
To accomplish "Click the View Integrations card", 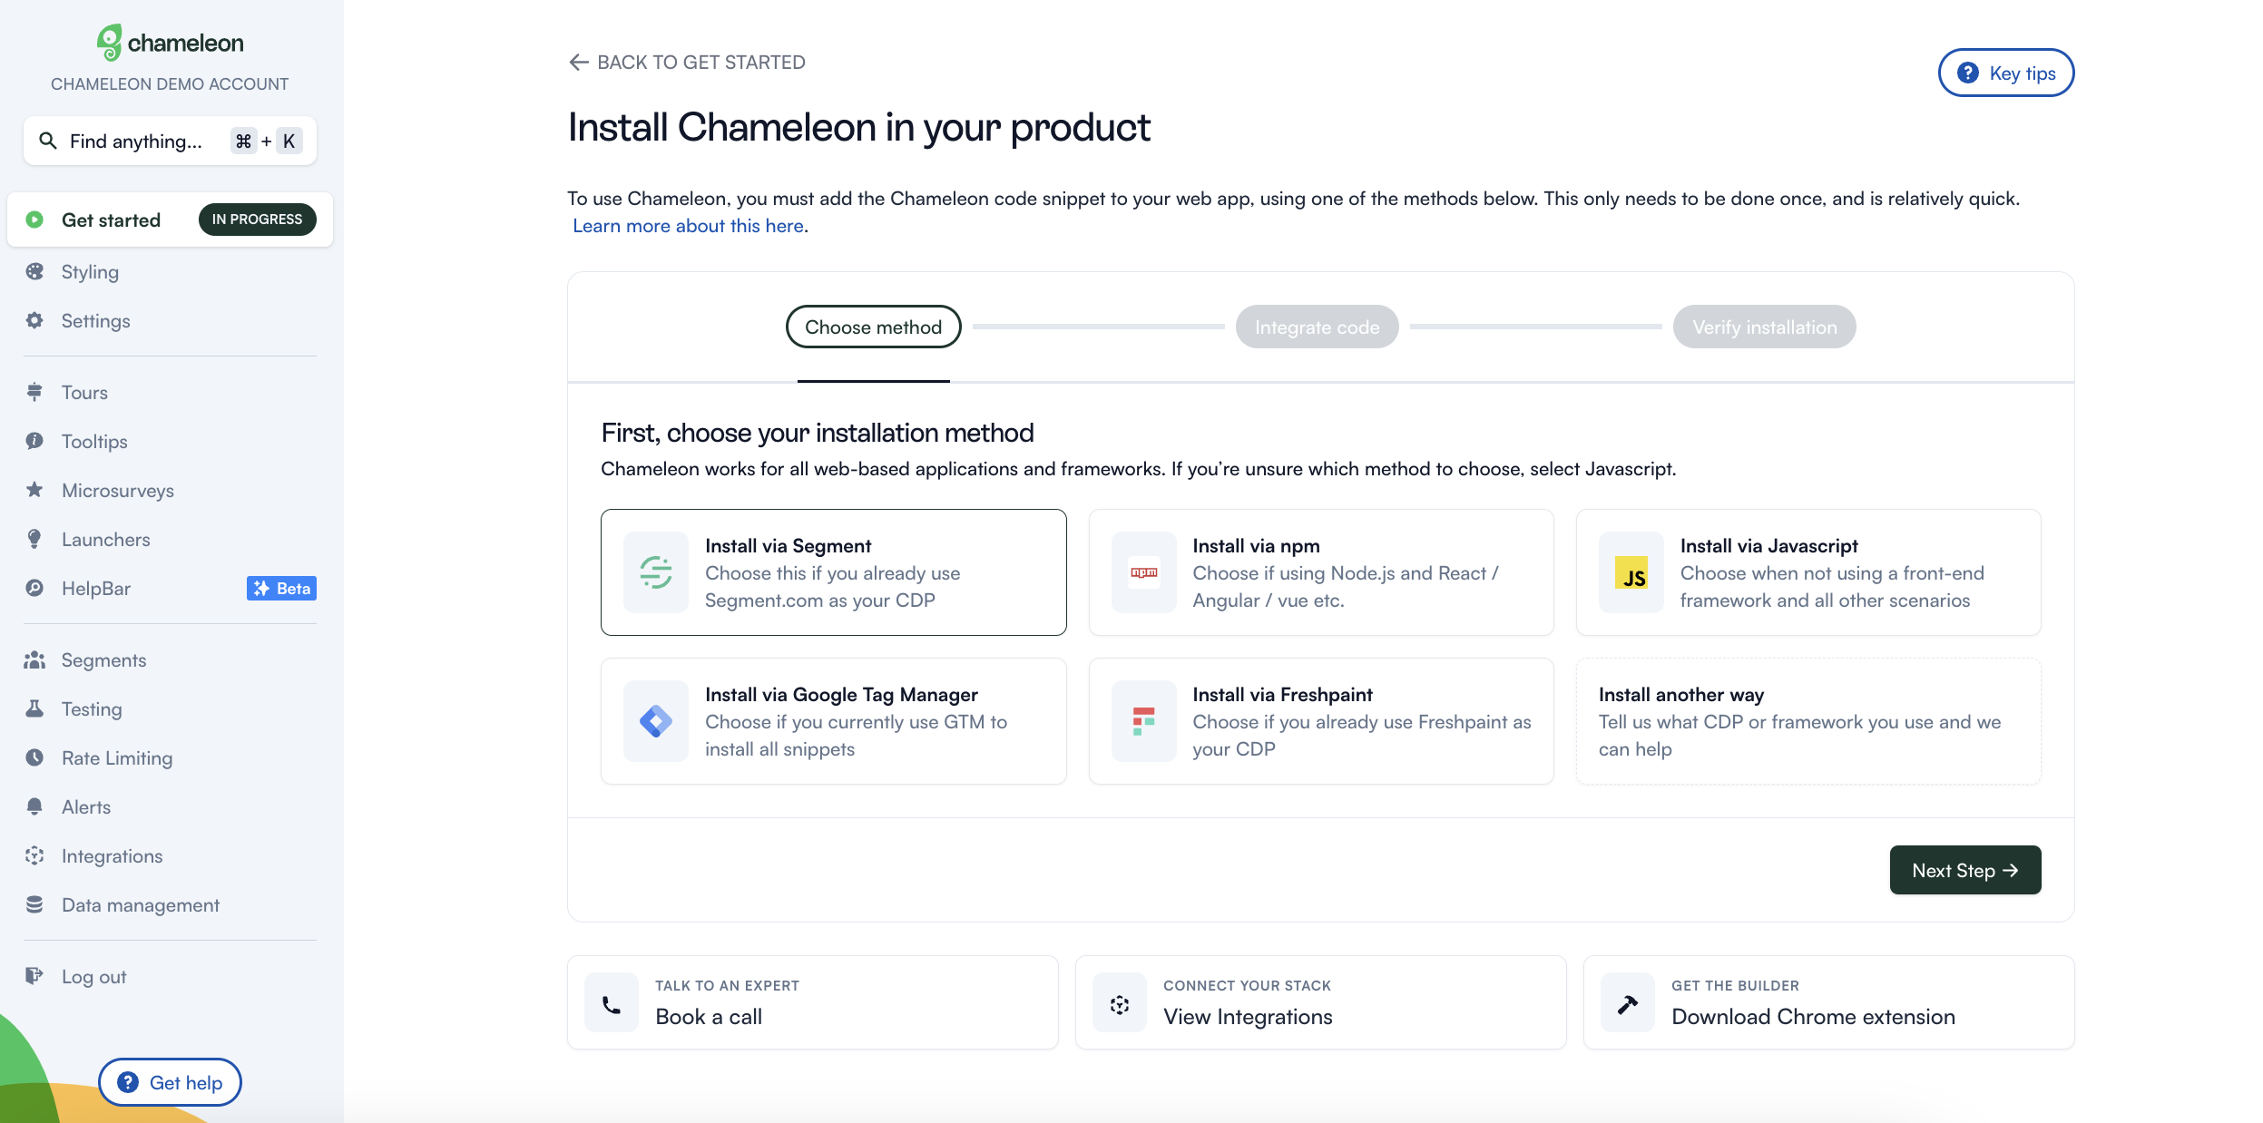I will (1320, 1002).
